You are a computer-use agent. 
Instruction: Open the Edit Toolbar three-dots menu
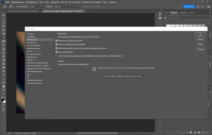click(3, 94)
